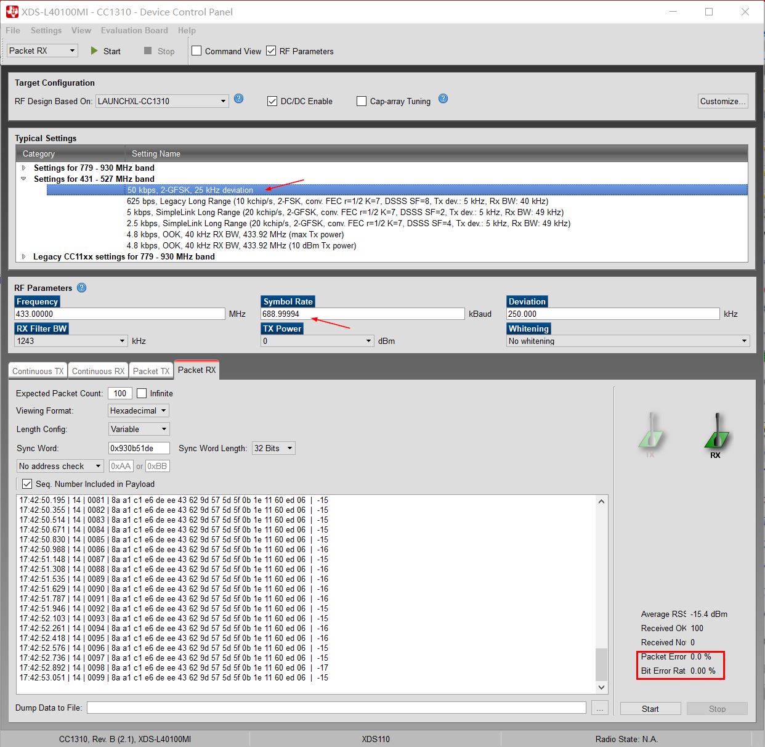Viewport: 765px width, 747px height.
Task: Uncheck Seq. Number Included in Payload
Action: [x=27, y=484]
